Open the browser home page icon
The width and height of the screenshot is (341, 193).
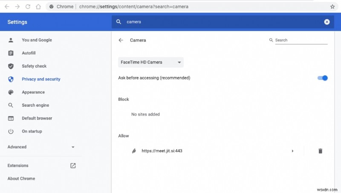coord(38,7)
